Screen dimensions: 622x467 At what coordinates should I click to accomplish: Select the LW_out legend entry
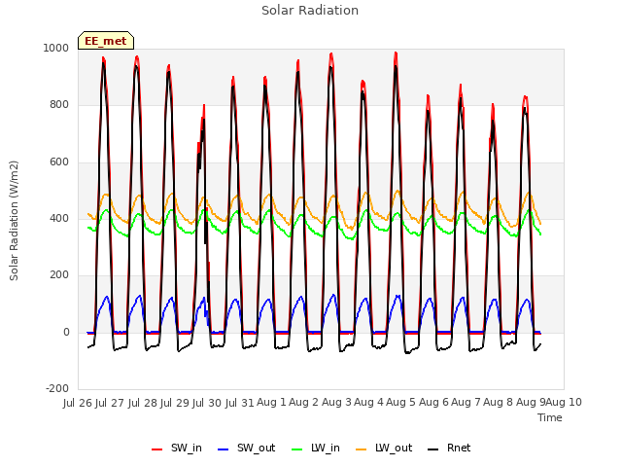click(384, 448)
